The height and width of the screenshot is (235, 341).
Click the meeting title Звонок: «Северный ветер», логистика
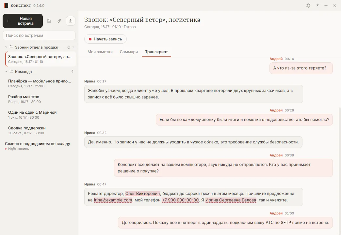pos(142,20)
